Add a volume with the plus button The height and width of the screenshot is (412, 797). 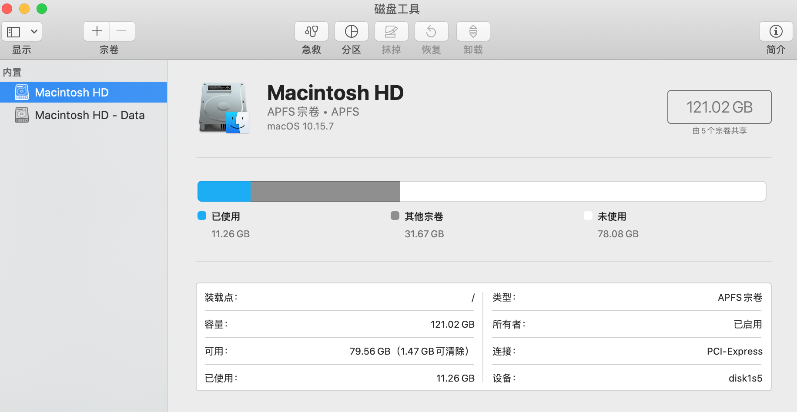click(x=96, y=31)
